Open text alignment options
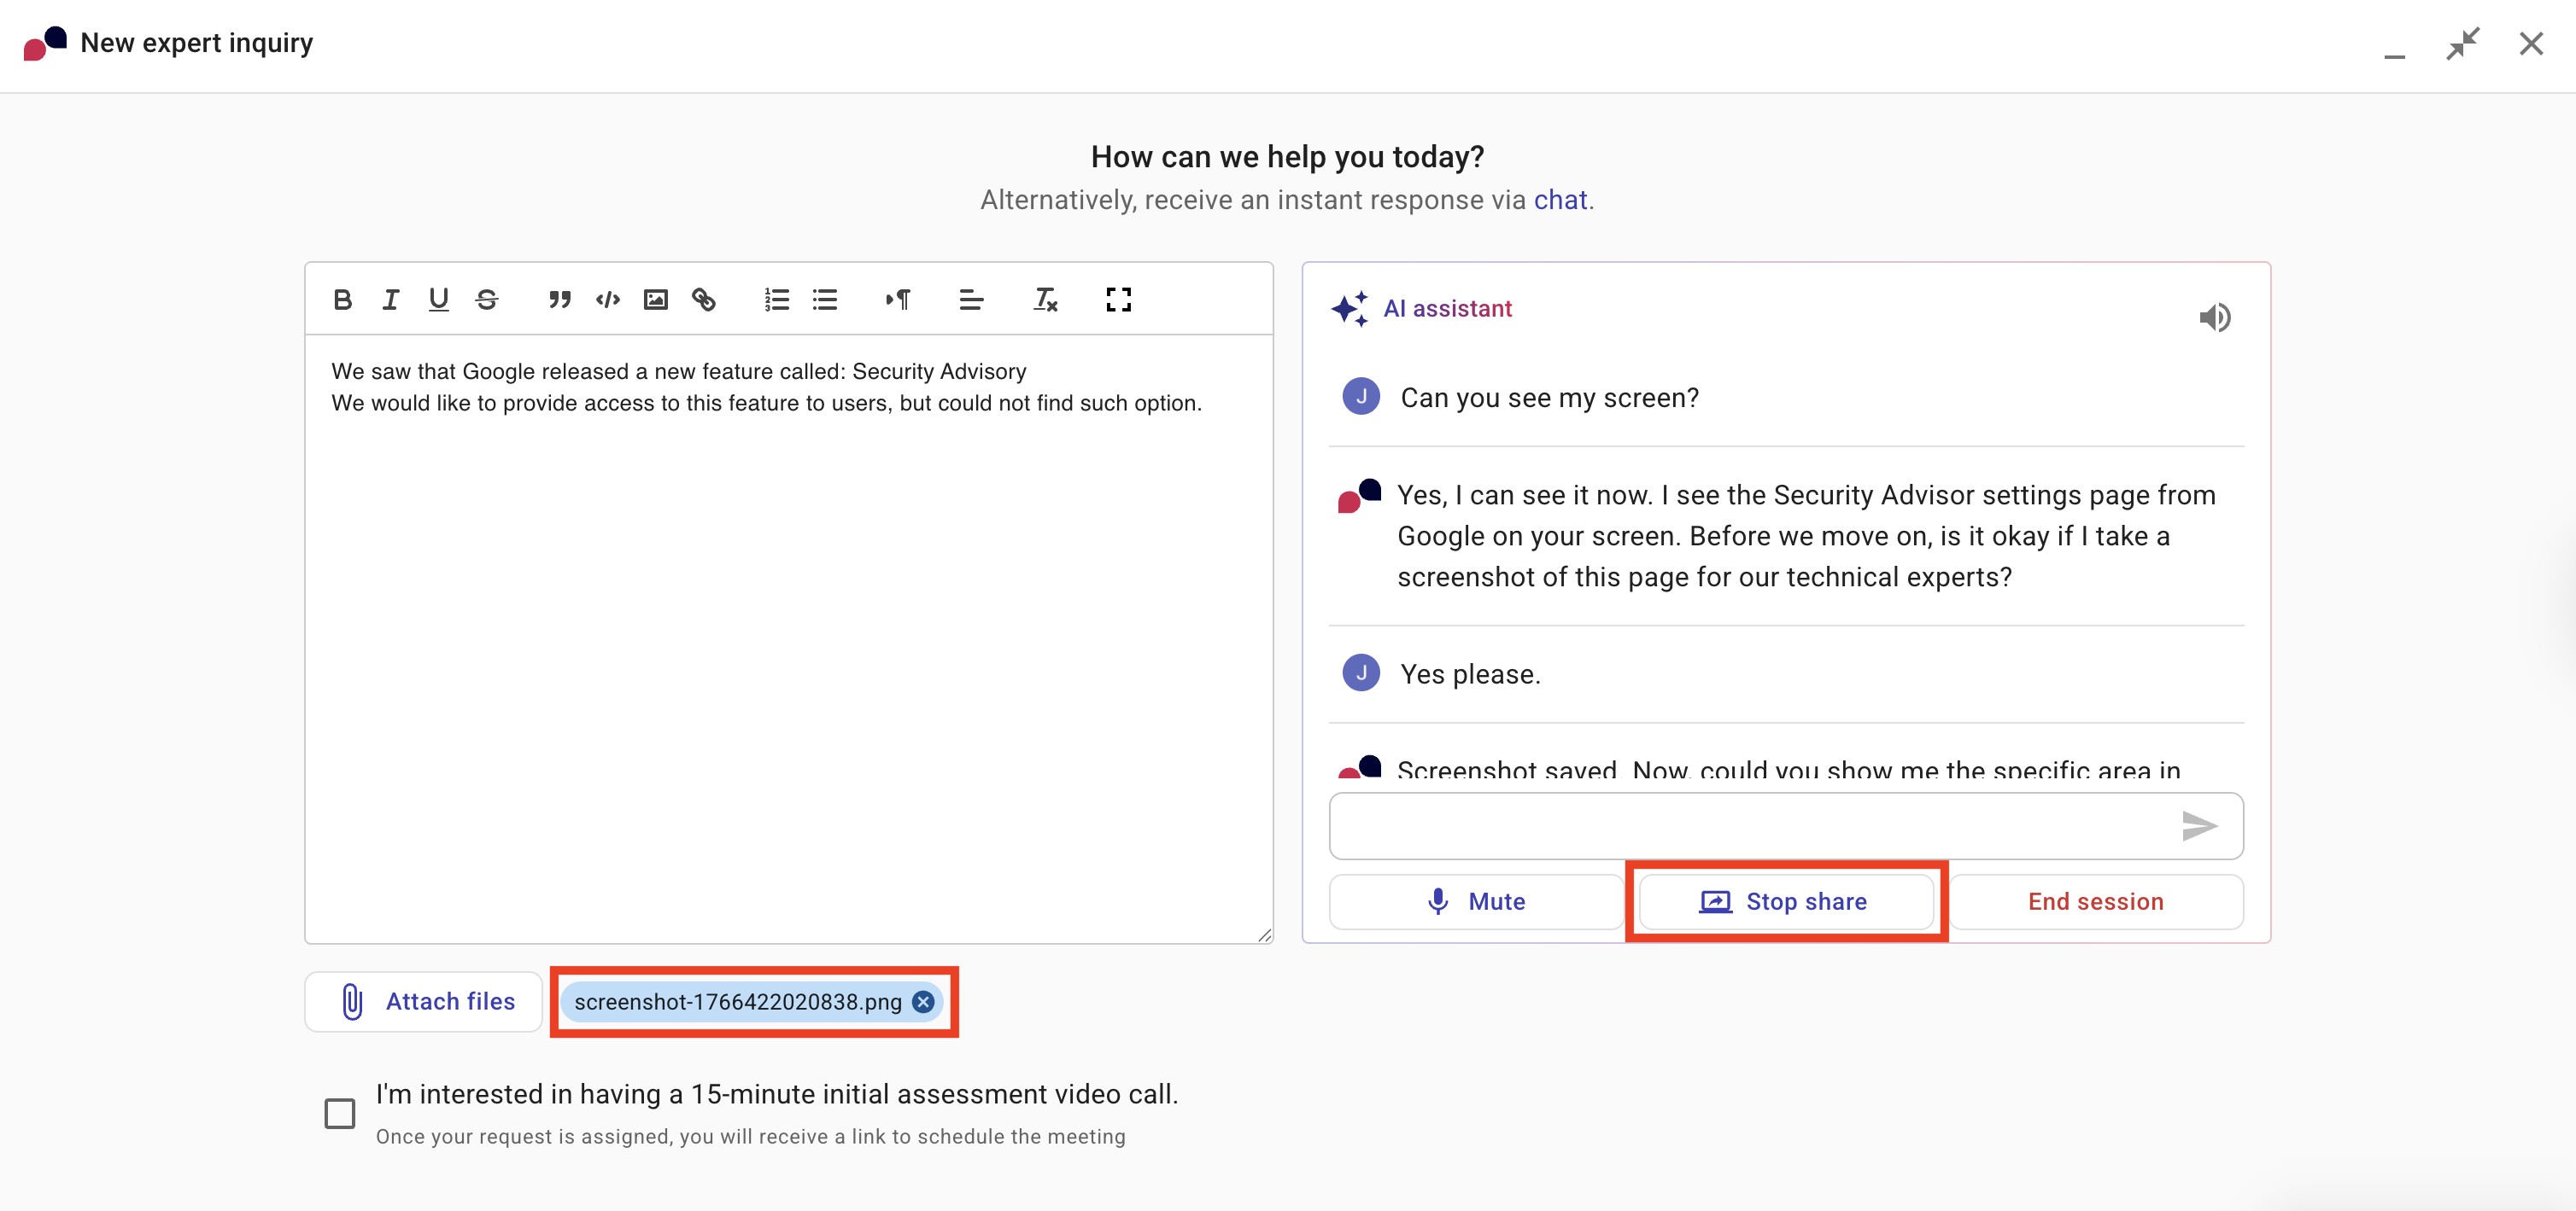Screen dimensions: 2576x1211 (970, 300)
